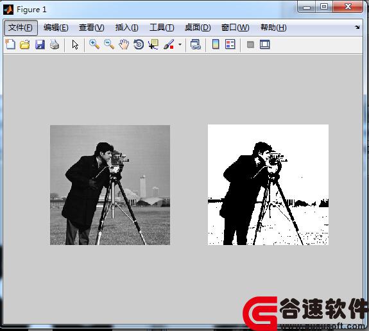
Task: Click the New Figure icon
Action: pyautogui.click(x=10, y=44)
